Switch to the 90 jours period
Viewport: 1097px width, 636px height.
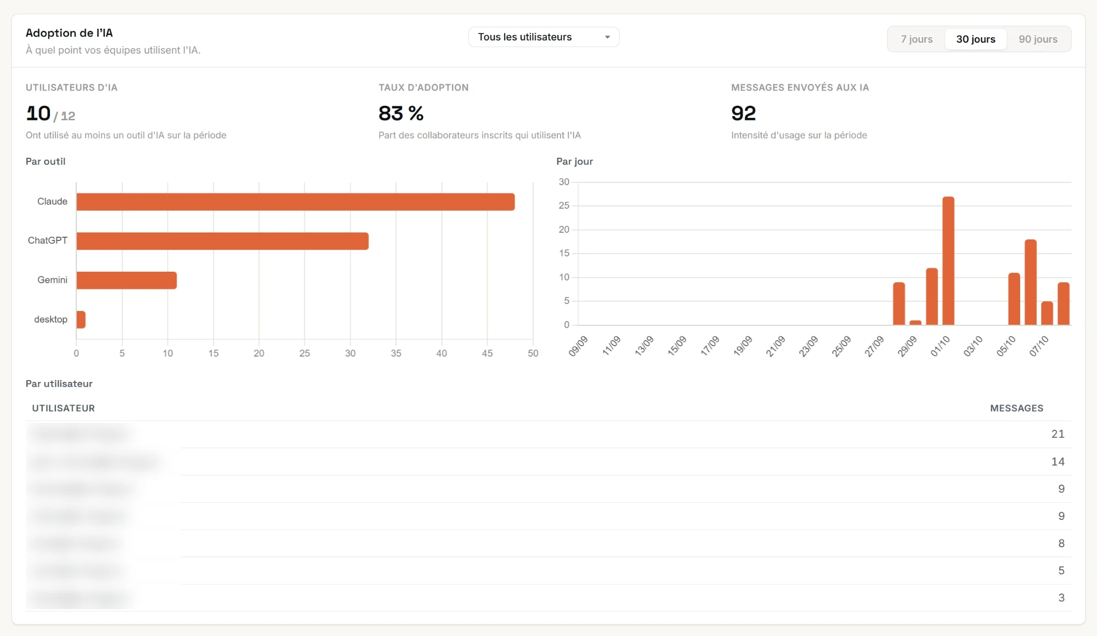[x=1038, y=39]
